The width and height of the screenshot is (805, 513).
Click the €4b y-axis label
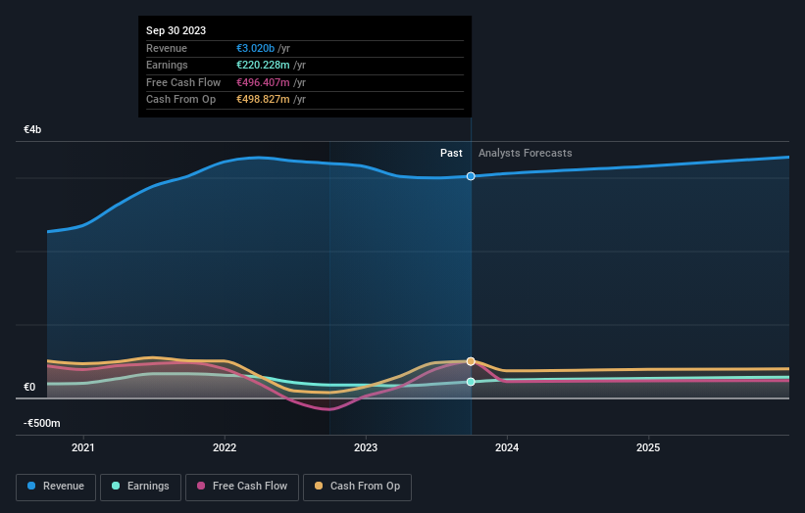pyautogui.click(x=32, y=129)
